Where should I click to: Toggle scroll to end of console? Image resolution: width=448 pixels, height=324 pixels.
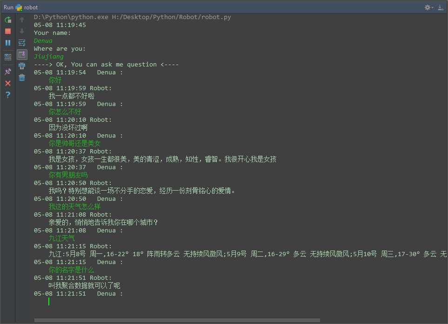pyautogui.click(x=22, y=54)
